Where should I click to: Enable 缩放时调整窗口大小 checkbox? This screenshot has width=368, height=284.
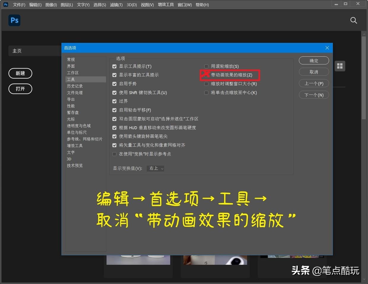tap(206, 84)
